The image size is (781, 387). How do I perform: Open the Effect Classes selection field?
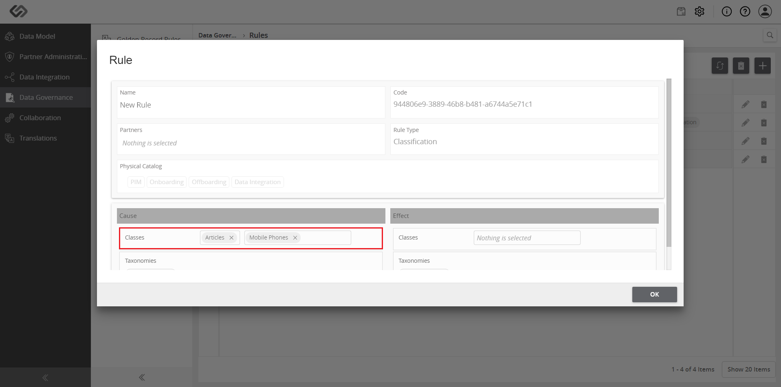527,238
